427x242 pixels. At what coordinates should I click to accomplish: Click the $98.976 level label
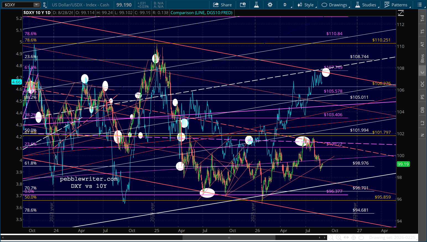tap(360, 163)
